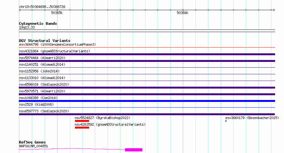The image size is (284, 153).
Task: Open the nsv1152956 (John2014) variant
Action: coord(39,71)
